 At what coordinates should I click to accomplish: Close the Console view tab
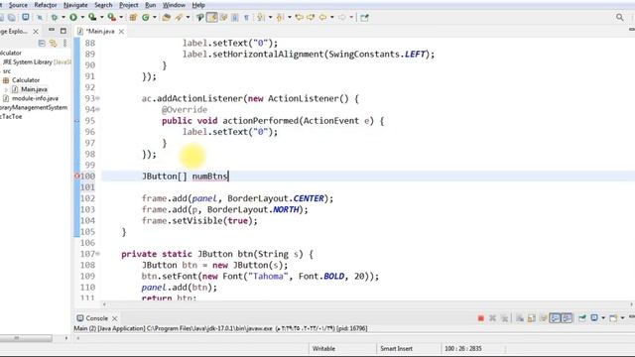pyautogui.click(x=115, y=318)
